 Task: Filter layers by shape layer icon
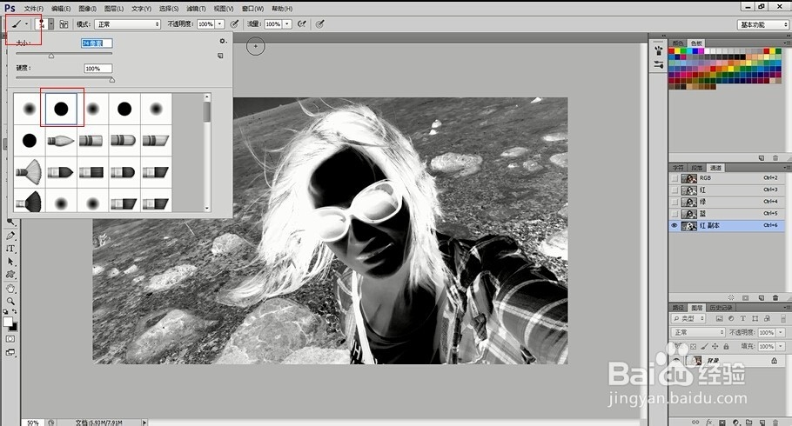(x=755, y=318)
